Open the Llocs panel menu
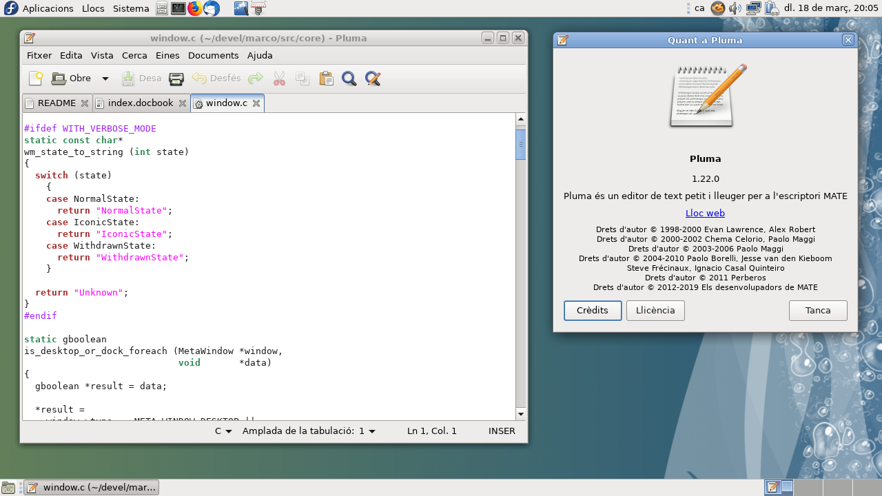The width and height of the screenshot is (882, 496). (93, 8)
